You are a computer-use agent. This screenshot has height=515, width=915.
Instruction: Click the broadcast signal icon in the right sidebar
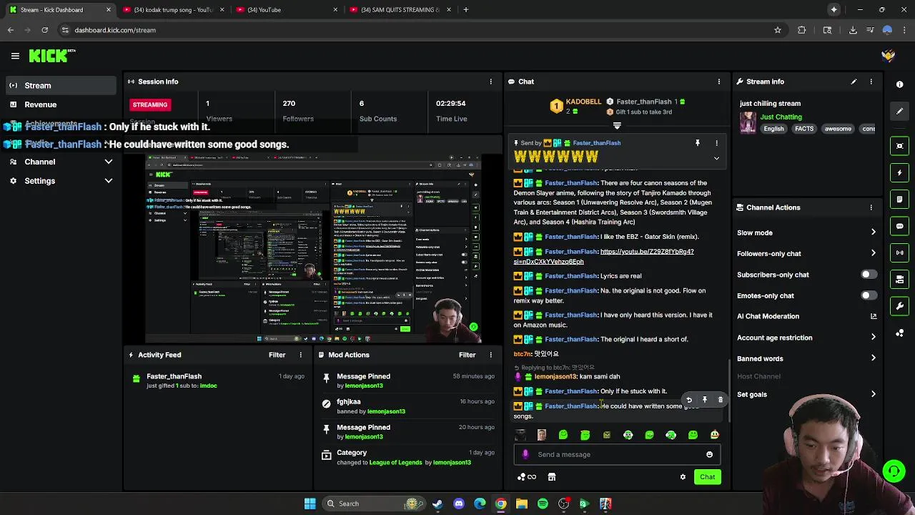tap(899, 252)
